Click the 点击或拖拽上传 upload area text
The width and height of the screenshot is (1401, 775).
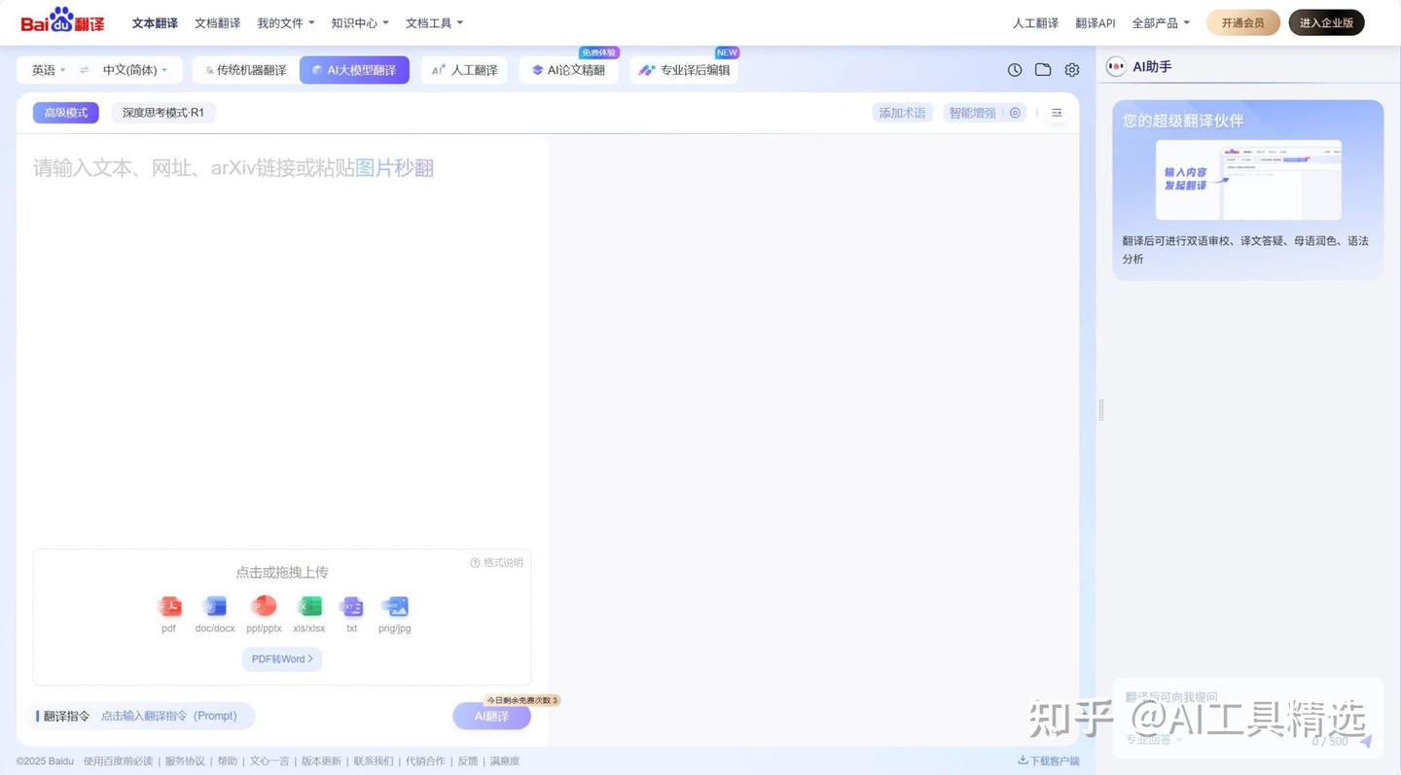click(x=282, y=573)
